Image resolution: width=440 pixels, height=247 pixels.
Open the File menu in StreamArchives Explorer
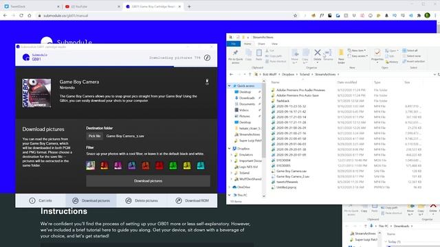[x=234, y=44]
